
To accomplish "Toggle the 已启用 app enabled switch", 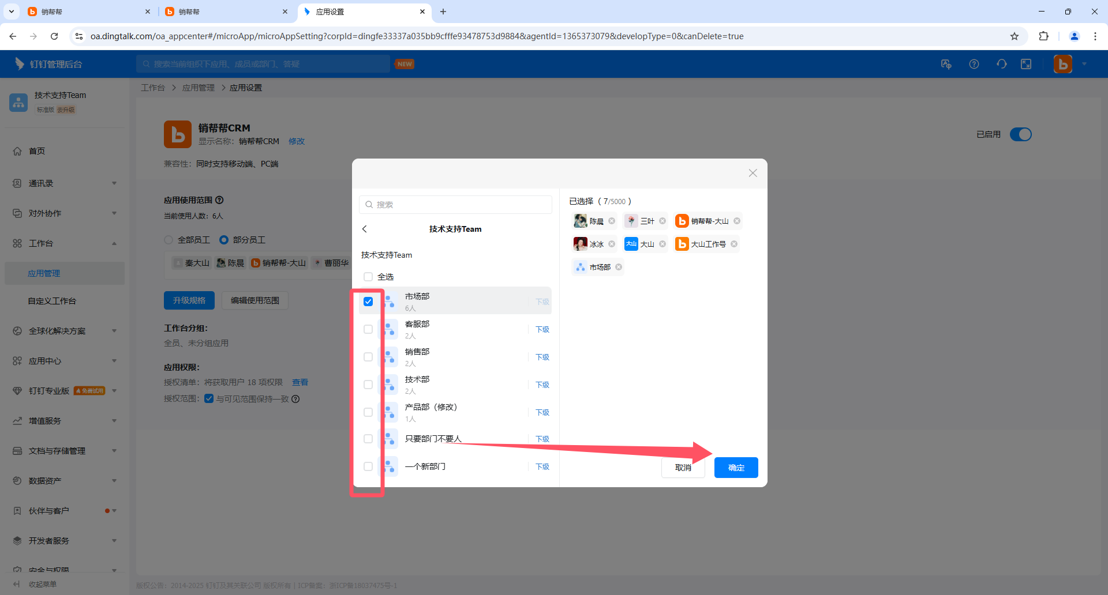I will click(x=1020, y=134).
